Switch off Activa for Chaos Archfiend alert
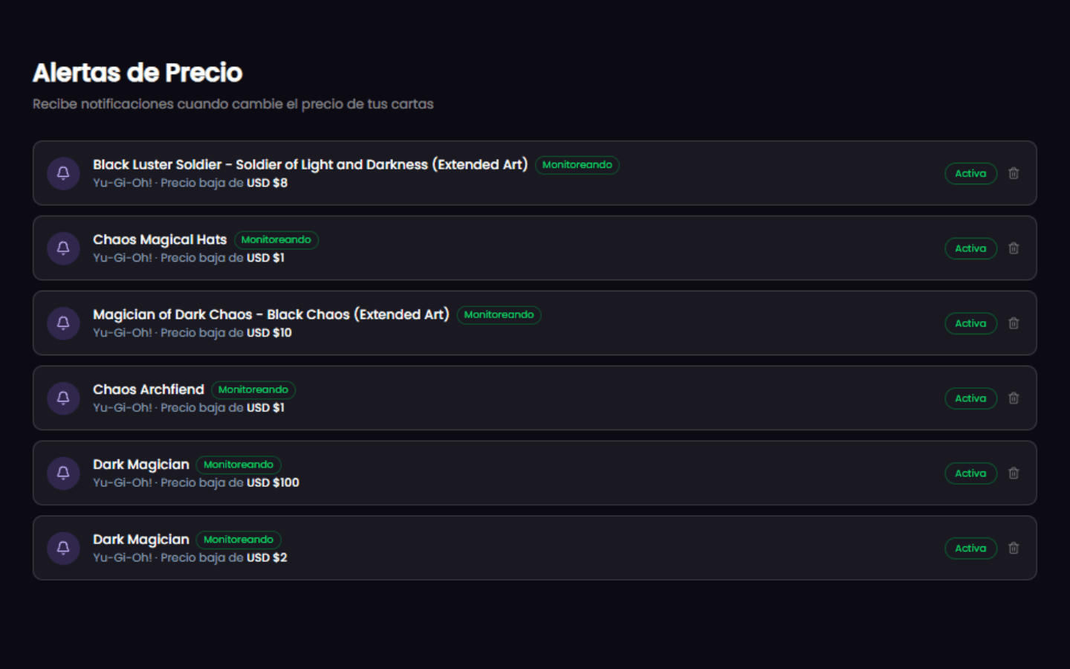Viewport: 1070px width, 669px height. point(970,398)
